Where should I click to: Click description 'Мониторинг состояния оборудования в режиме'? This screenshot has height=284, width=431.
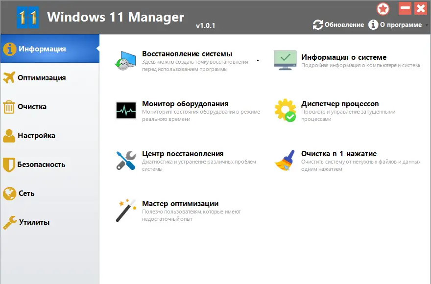[x=201, y=112]
